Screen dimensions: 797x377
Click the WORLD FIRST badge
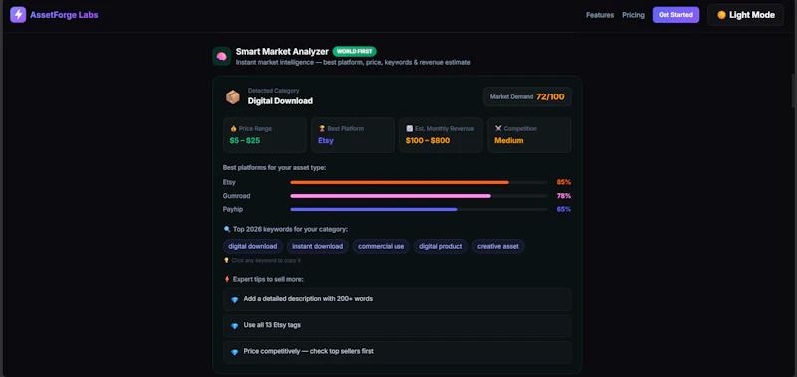point(355,52)
